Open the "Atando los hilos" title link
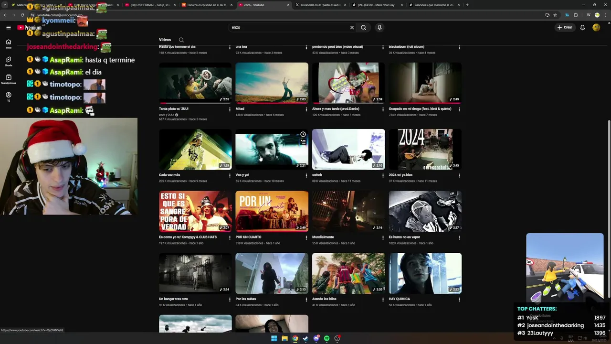The width and height of the screenshot is (611, 344). point(324,299)
